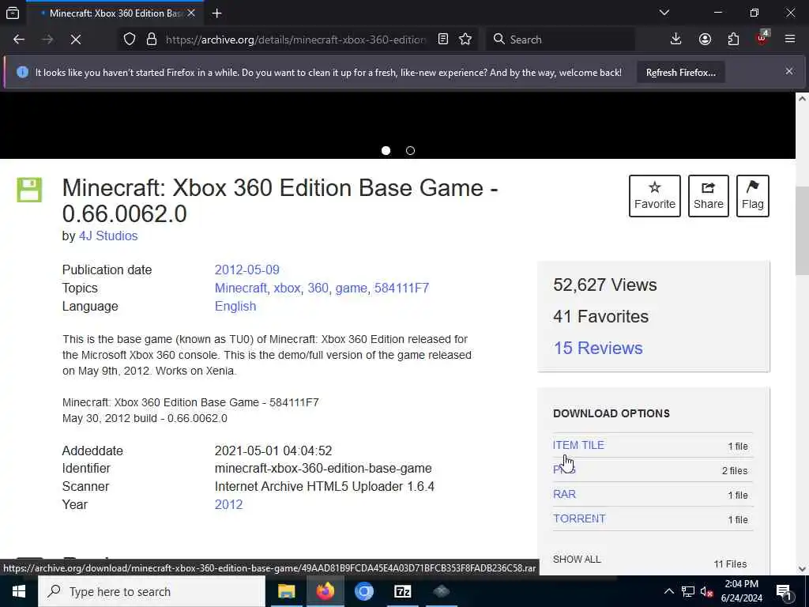Screen dimensions: 809x607
Task: Download the TORRENT file option
Action: coord(579,518)
